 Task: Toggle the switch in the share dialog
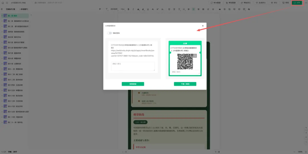(x=110, y=33)
